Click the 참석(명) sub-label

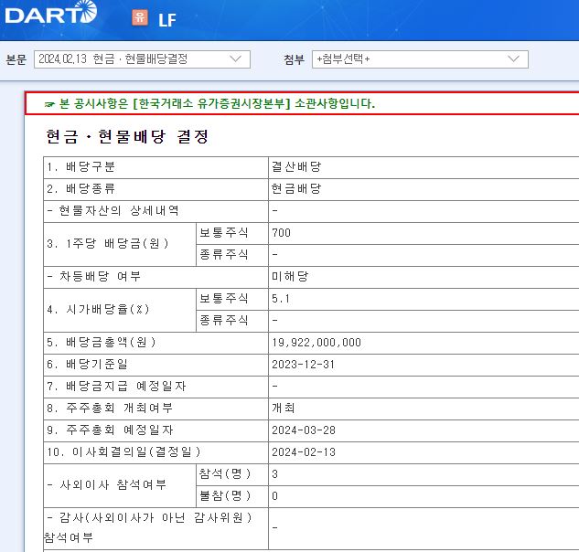point(225,473)
